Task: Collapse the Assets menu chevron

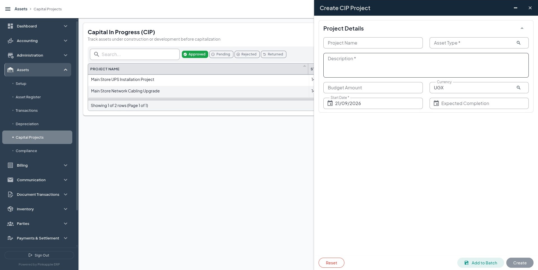Action: coord(66,70)
